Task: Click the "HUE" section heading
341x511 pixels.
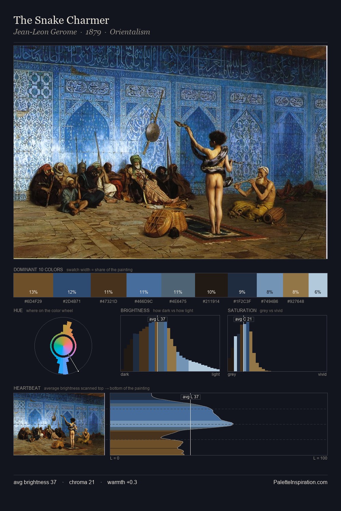Action: point(18,310)
